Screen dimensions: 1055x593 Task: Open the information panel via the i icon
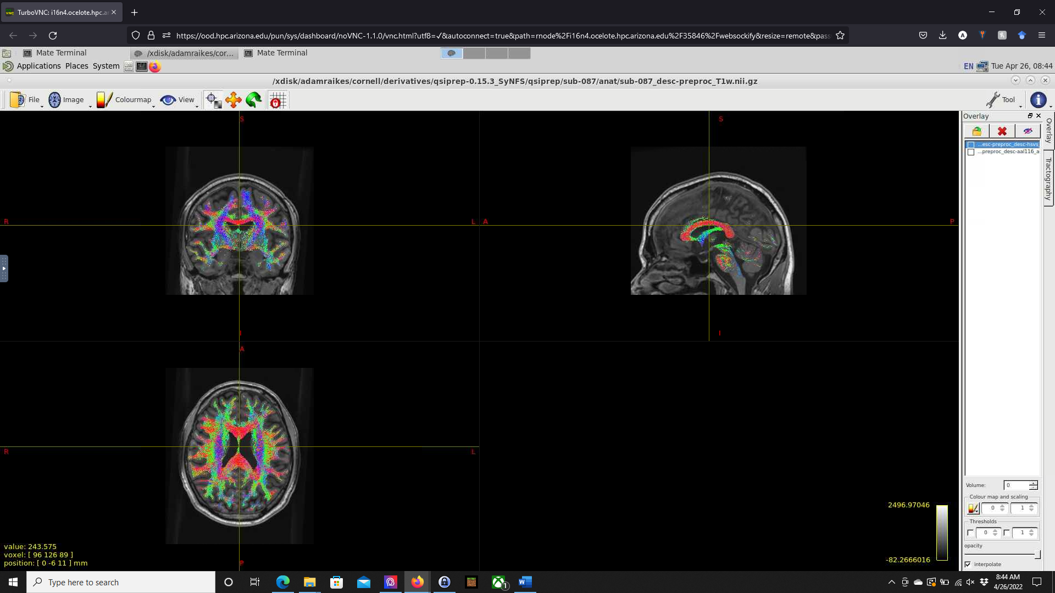pyautogui.click(x=1039, y=100)
